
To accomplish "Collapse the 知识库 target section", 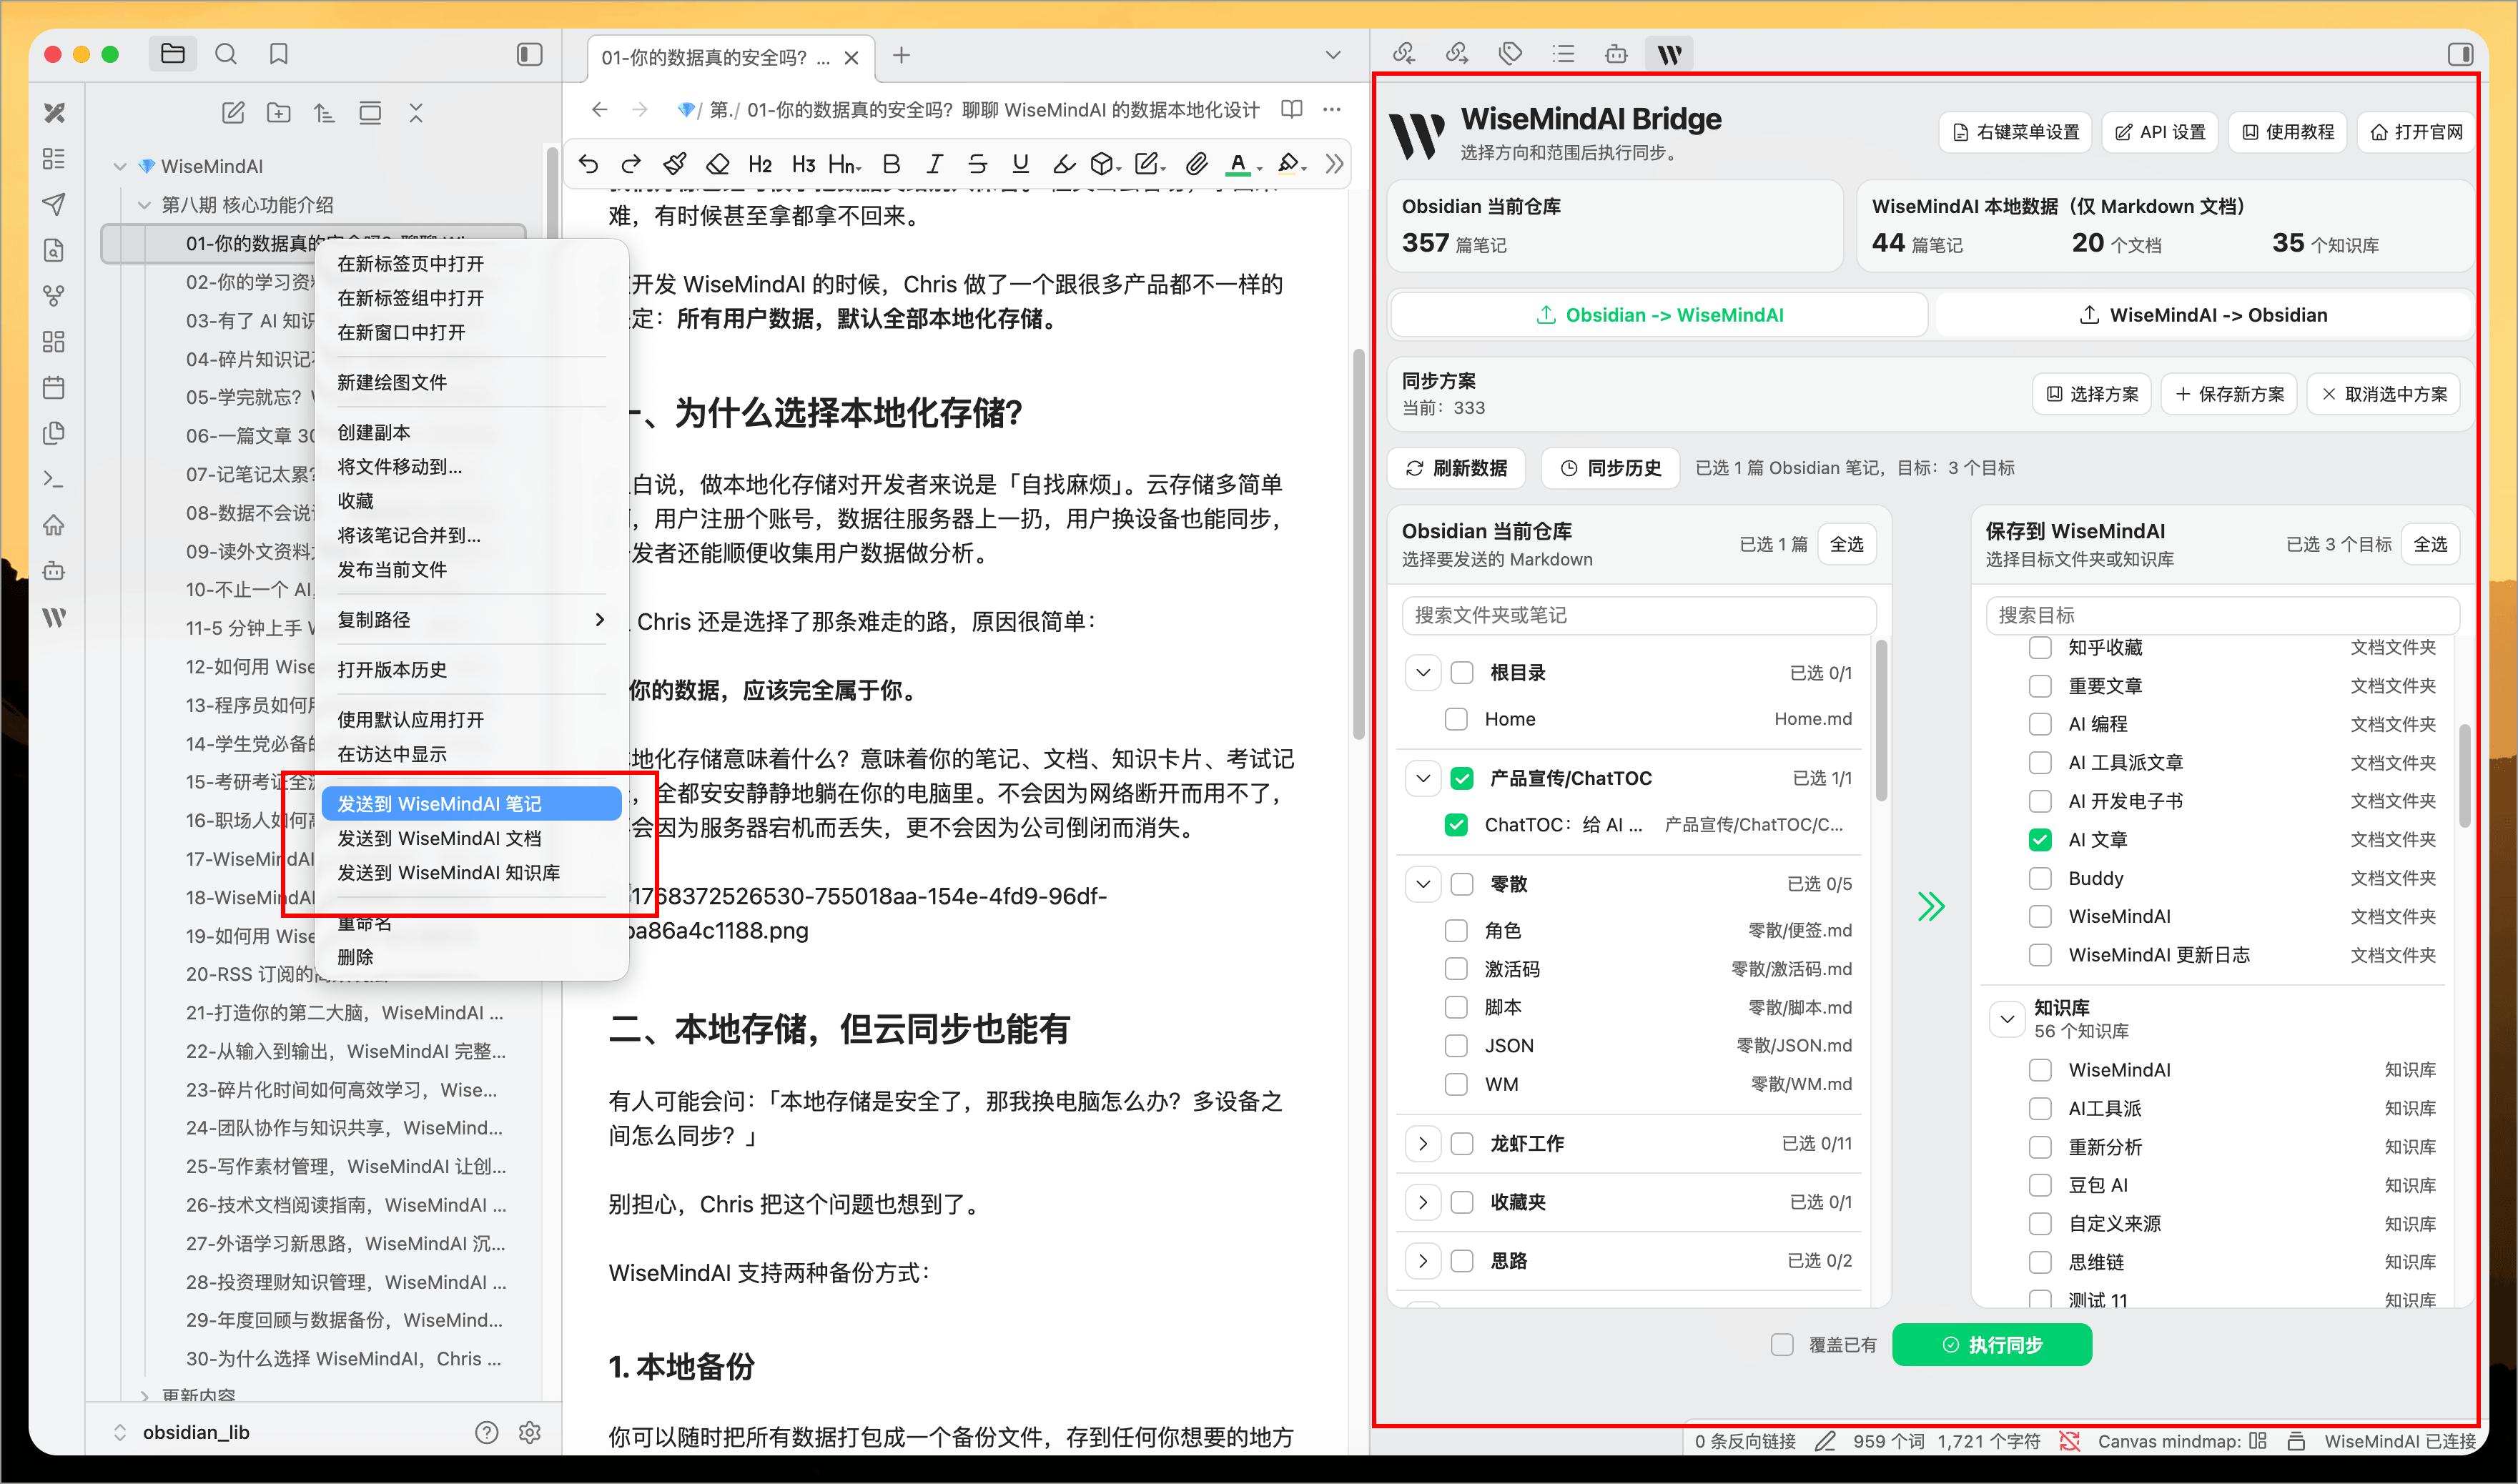I will click(2006, 1019).
